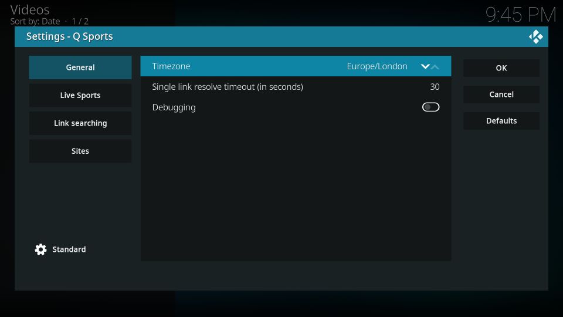Click the Videos heading behind the dialog
The width and height of the screenshot is (563, 317).
pyautogui.click(x=30, y=10)
